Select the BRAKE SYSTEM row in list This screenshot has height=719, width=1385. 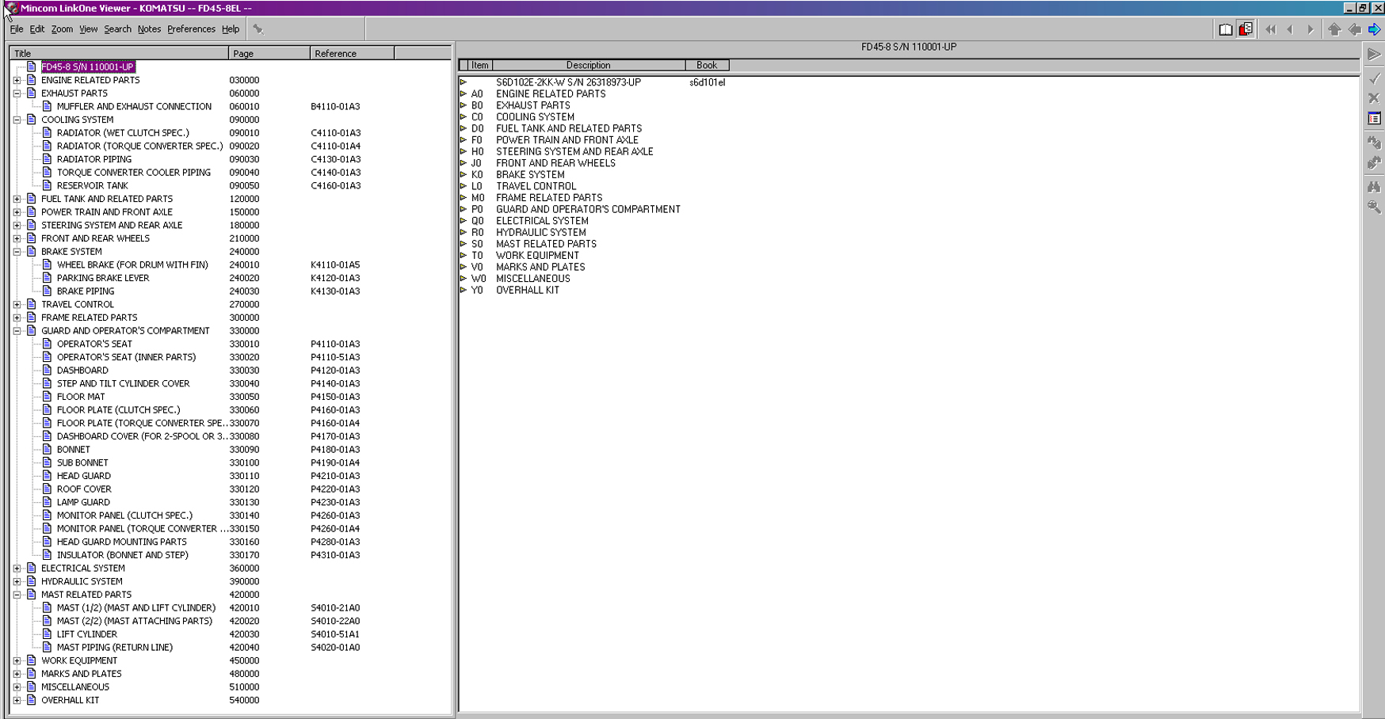530,175
